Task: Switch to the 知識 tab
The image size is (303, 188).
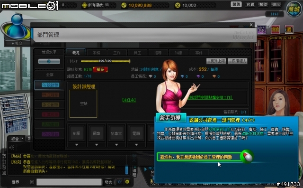Action: point(178,53)
